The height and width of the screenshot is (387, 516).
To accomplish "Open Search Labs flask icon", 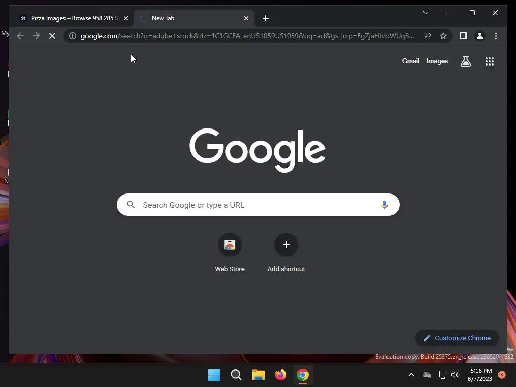I will 465,61.
